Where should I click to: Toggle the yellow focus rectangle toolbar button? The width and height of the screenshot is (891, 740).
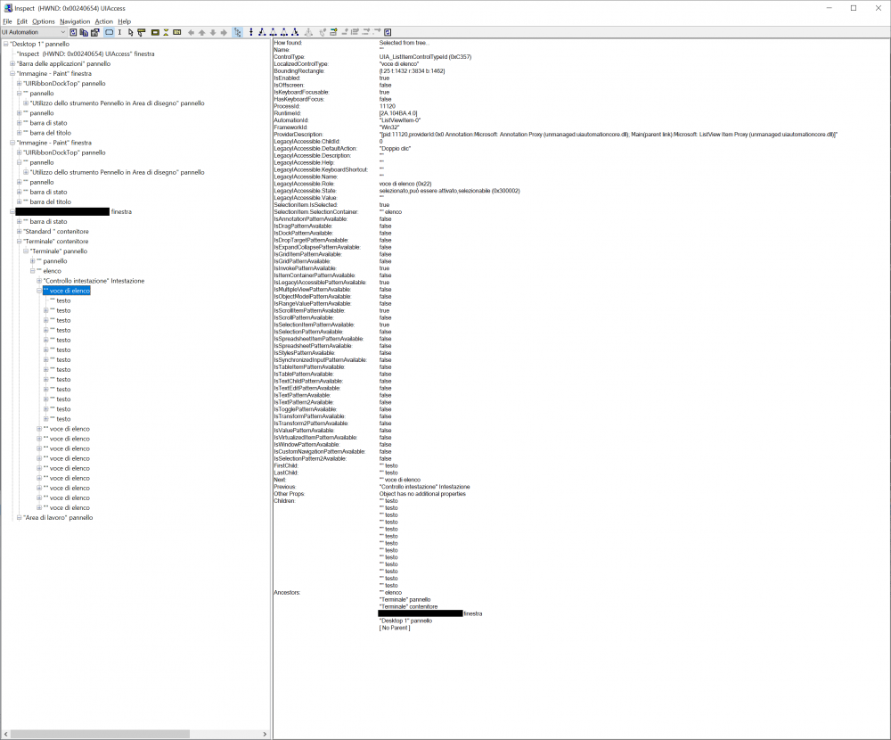point(155,32)
